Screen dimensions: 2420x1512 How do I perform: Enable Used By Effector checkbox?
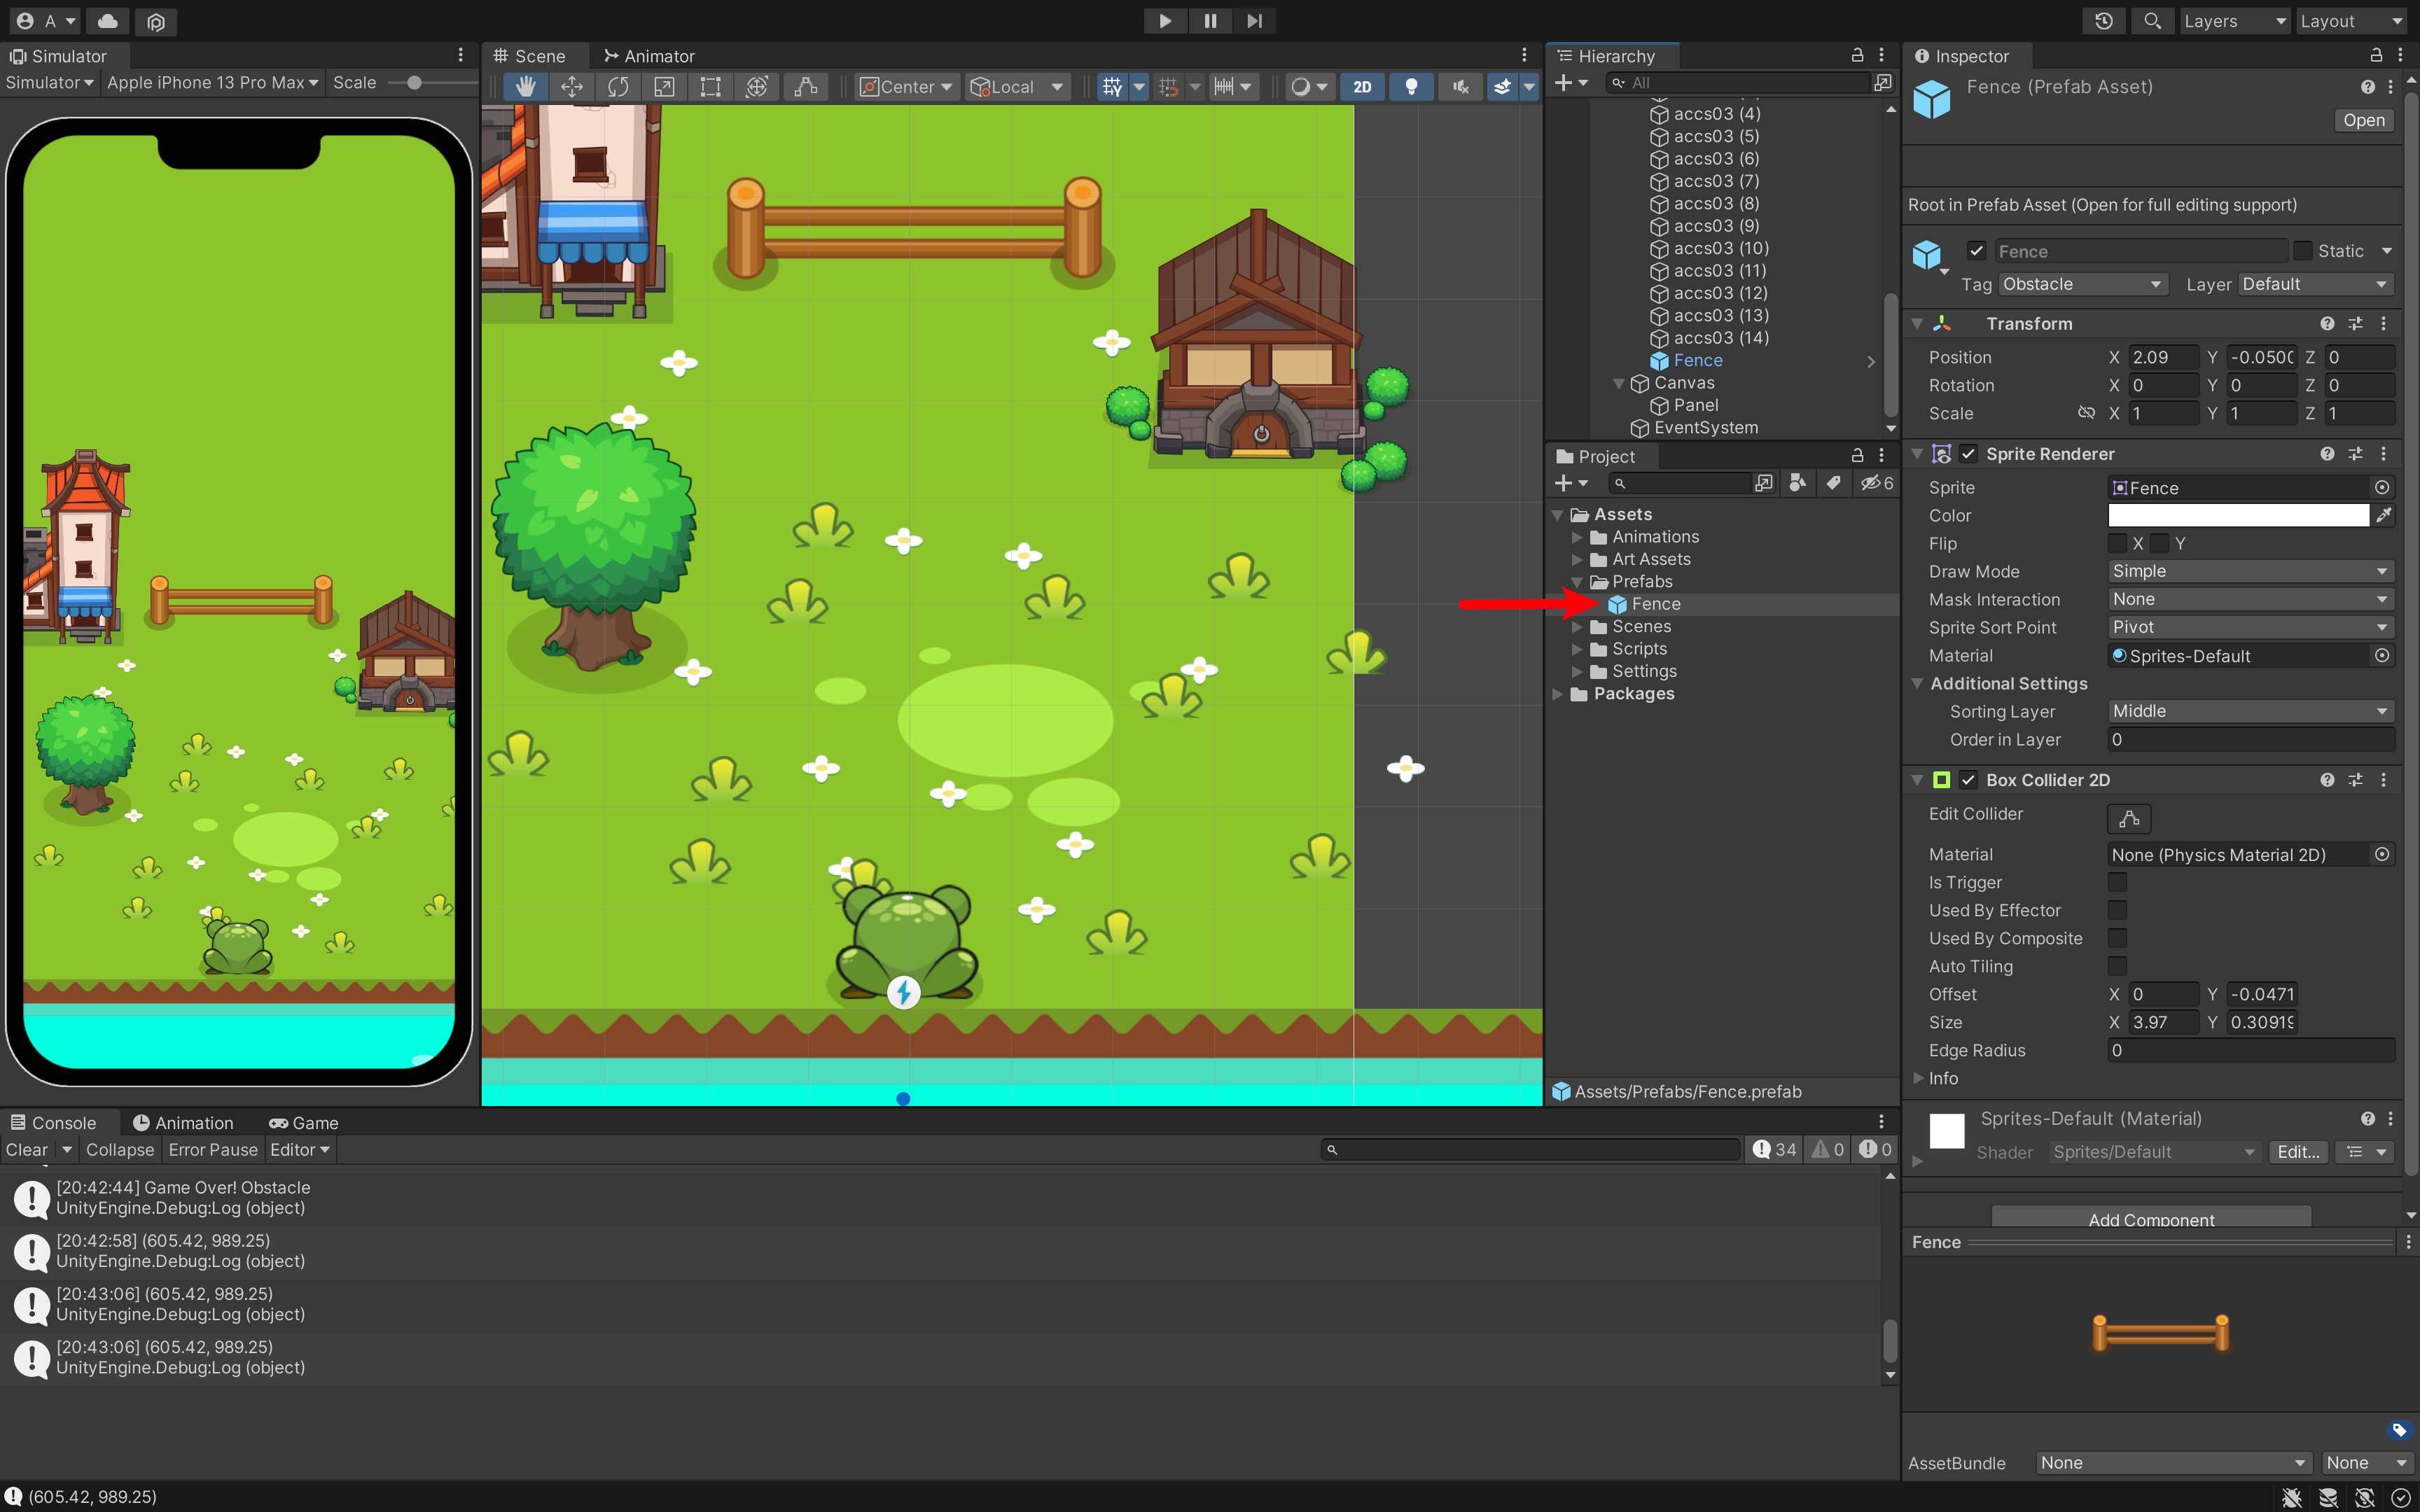pyautogui.click(x=2117, y=910)
